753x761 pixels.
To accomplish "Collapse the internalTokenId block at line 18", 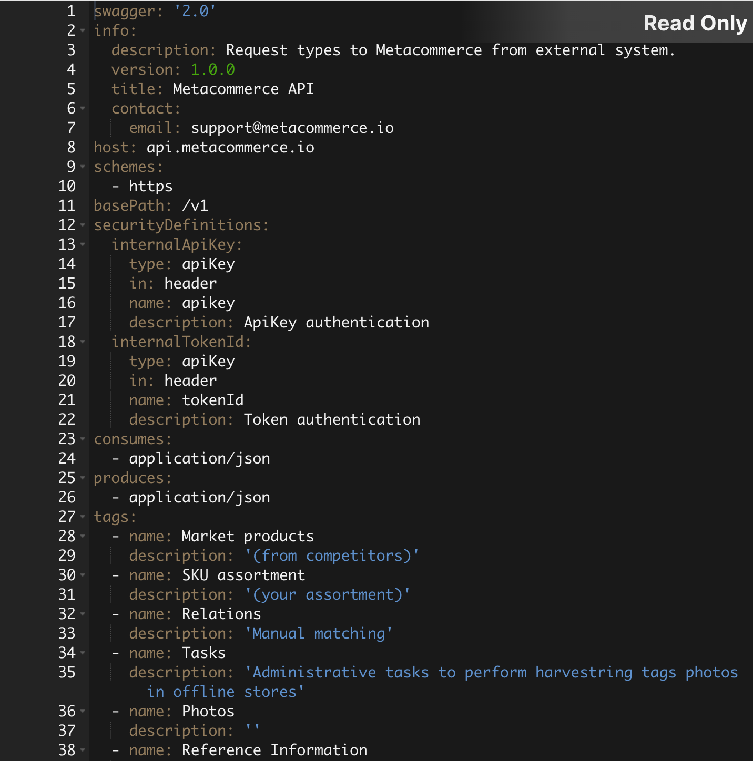I will [83, 342].
